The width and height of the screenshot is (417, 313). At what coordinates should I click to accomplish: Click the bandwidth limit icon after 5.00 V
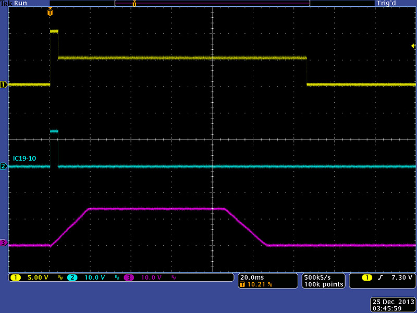click(x=60, y=278)
